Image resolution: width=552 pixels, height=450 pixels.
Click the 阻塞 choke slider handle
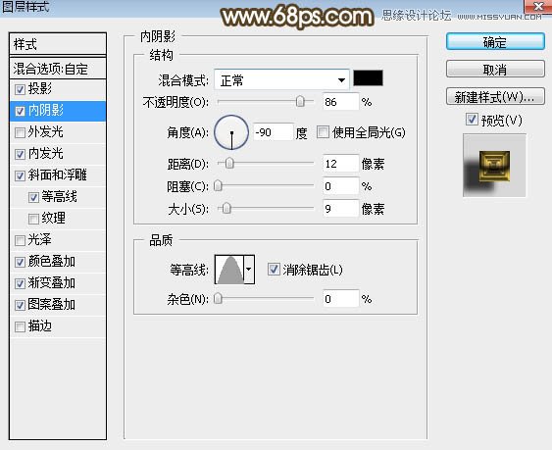coord(219,185)
